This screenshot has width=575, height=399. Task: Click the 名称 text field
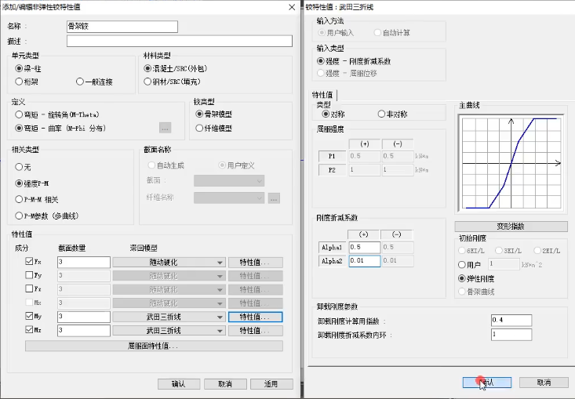(122, 27)
